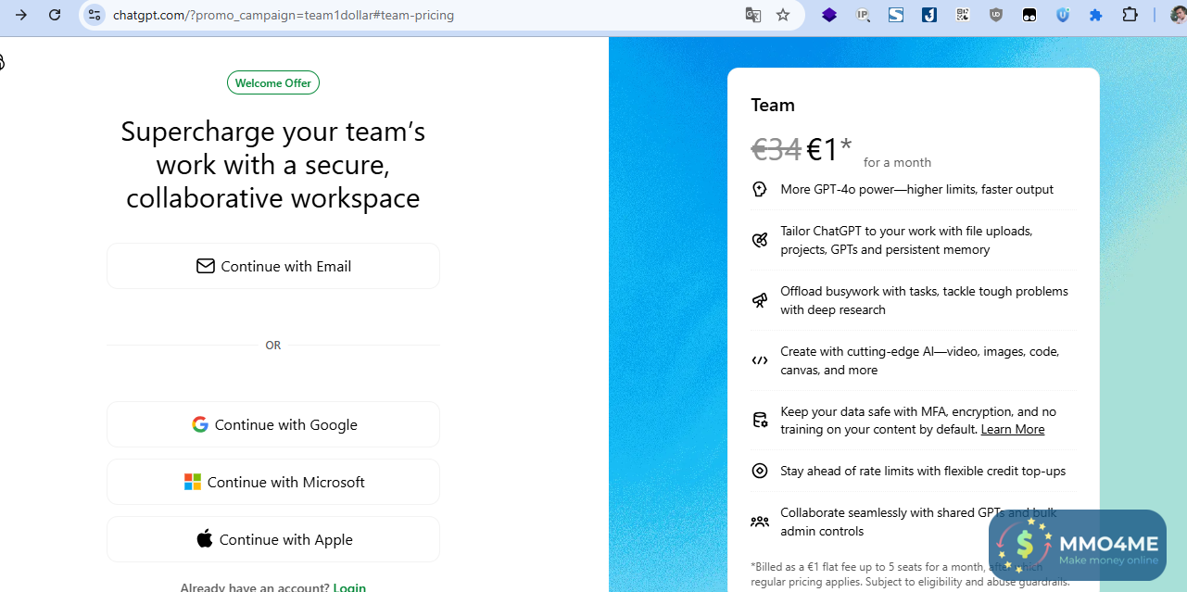Click the struck-through €34 price
Image resolution: width=1187 pixels, height=592 pixels.
click(777, 148)
